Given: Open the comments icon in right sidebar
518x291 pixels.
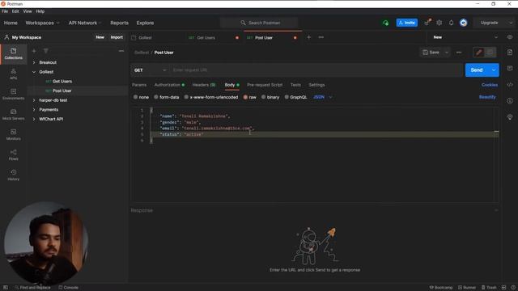Looking at the screenshot, I should (510, 68).
